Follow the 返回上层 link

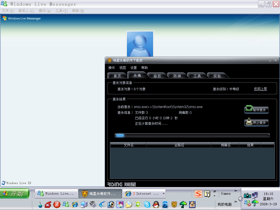tap(260, 89)
